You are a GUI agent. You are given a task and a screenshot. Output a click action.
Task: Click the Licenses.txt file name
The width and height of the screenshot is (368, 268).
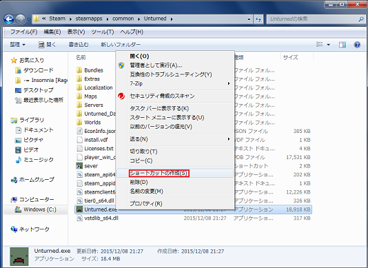coord(99,149)
